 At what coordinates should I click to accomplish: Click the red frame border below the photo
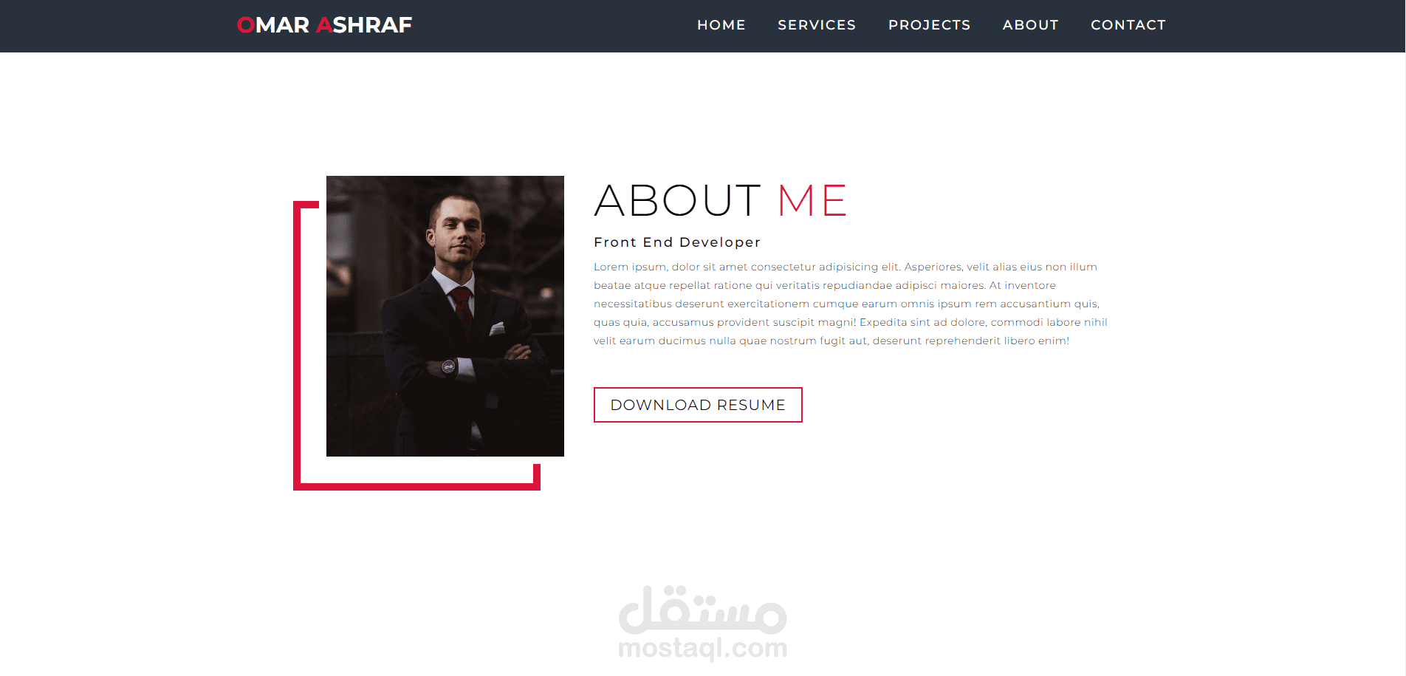[416, 486]
